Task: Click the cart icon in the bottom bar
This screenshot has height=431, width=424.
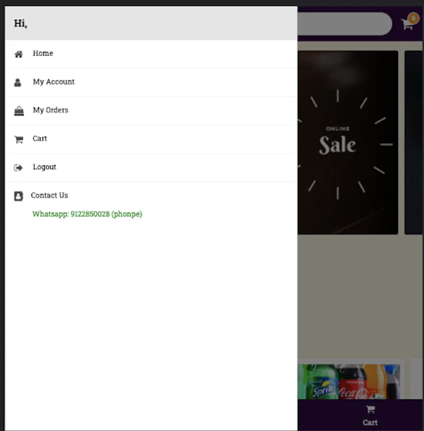Action: click(x=370, y=409)
